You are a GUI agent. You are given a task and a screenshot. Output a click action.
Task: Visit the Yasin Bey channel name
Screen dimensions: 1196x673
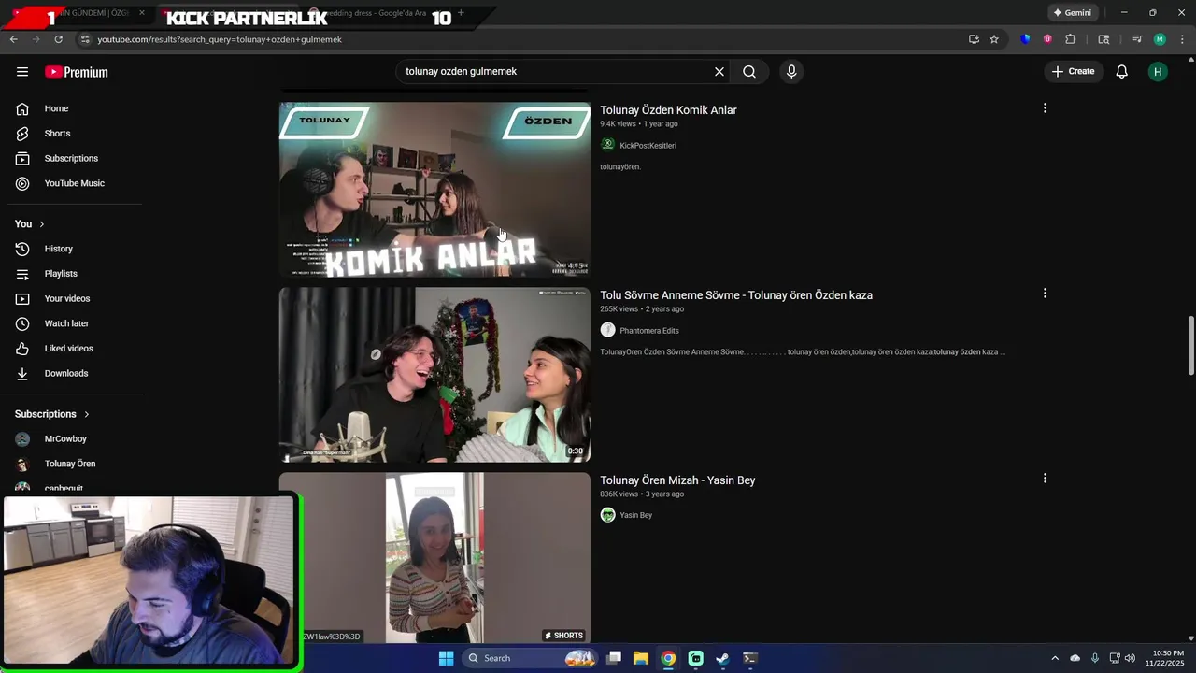click(x=636, y=516)
